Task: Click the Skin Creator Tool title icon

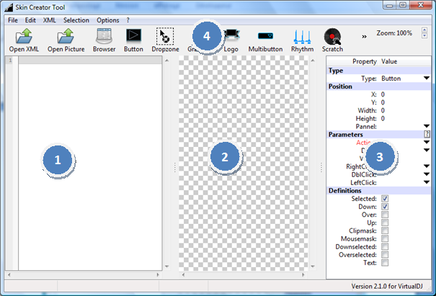Action: click(9, 7)
